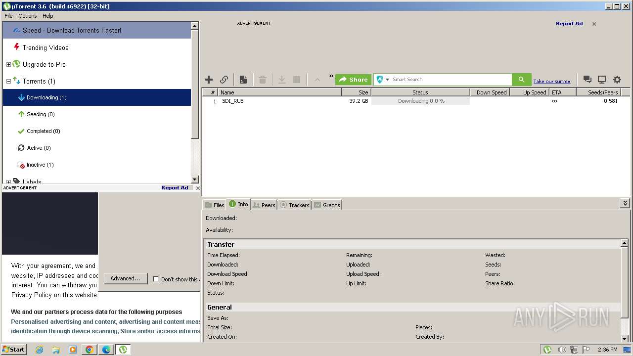Viewport: 633px width, 356px height.
Task: Switch to the Peers tab
Action: click(264, 205)
